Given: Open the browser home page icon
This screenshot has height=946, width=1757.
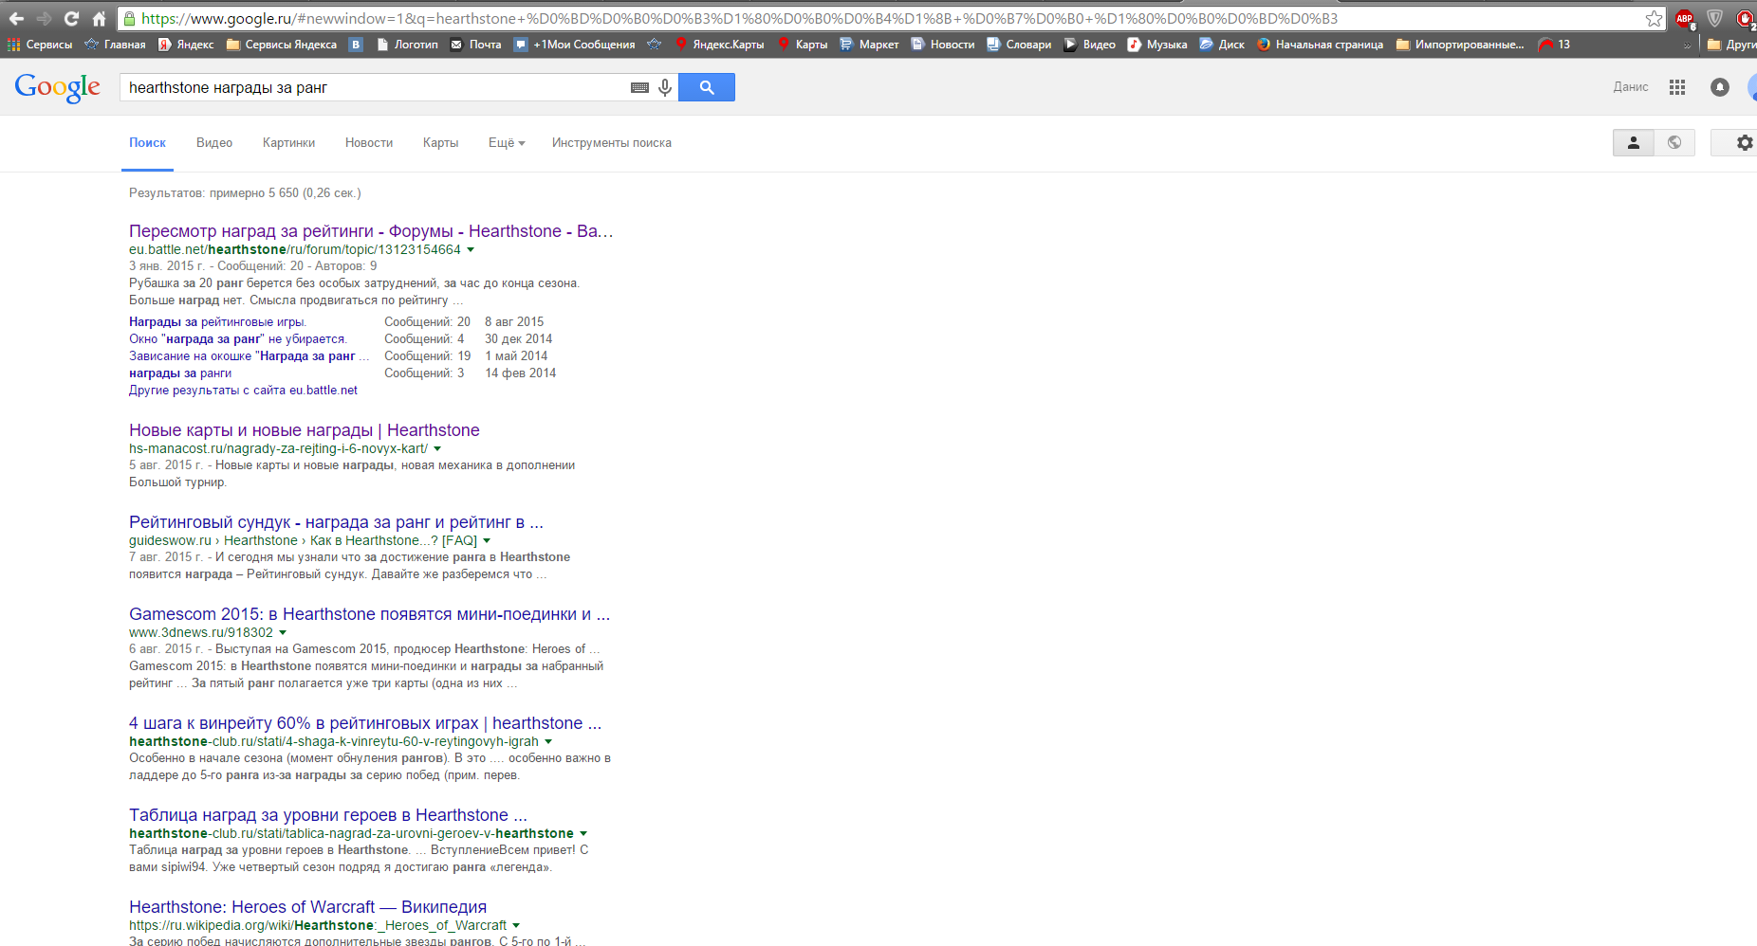Looking at the screenshot, I should (99, 18).
